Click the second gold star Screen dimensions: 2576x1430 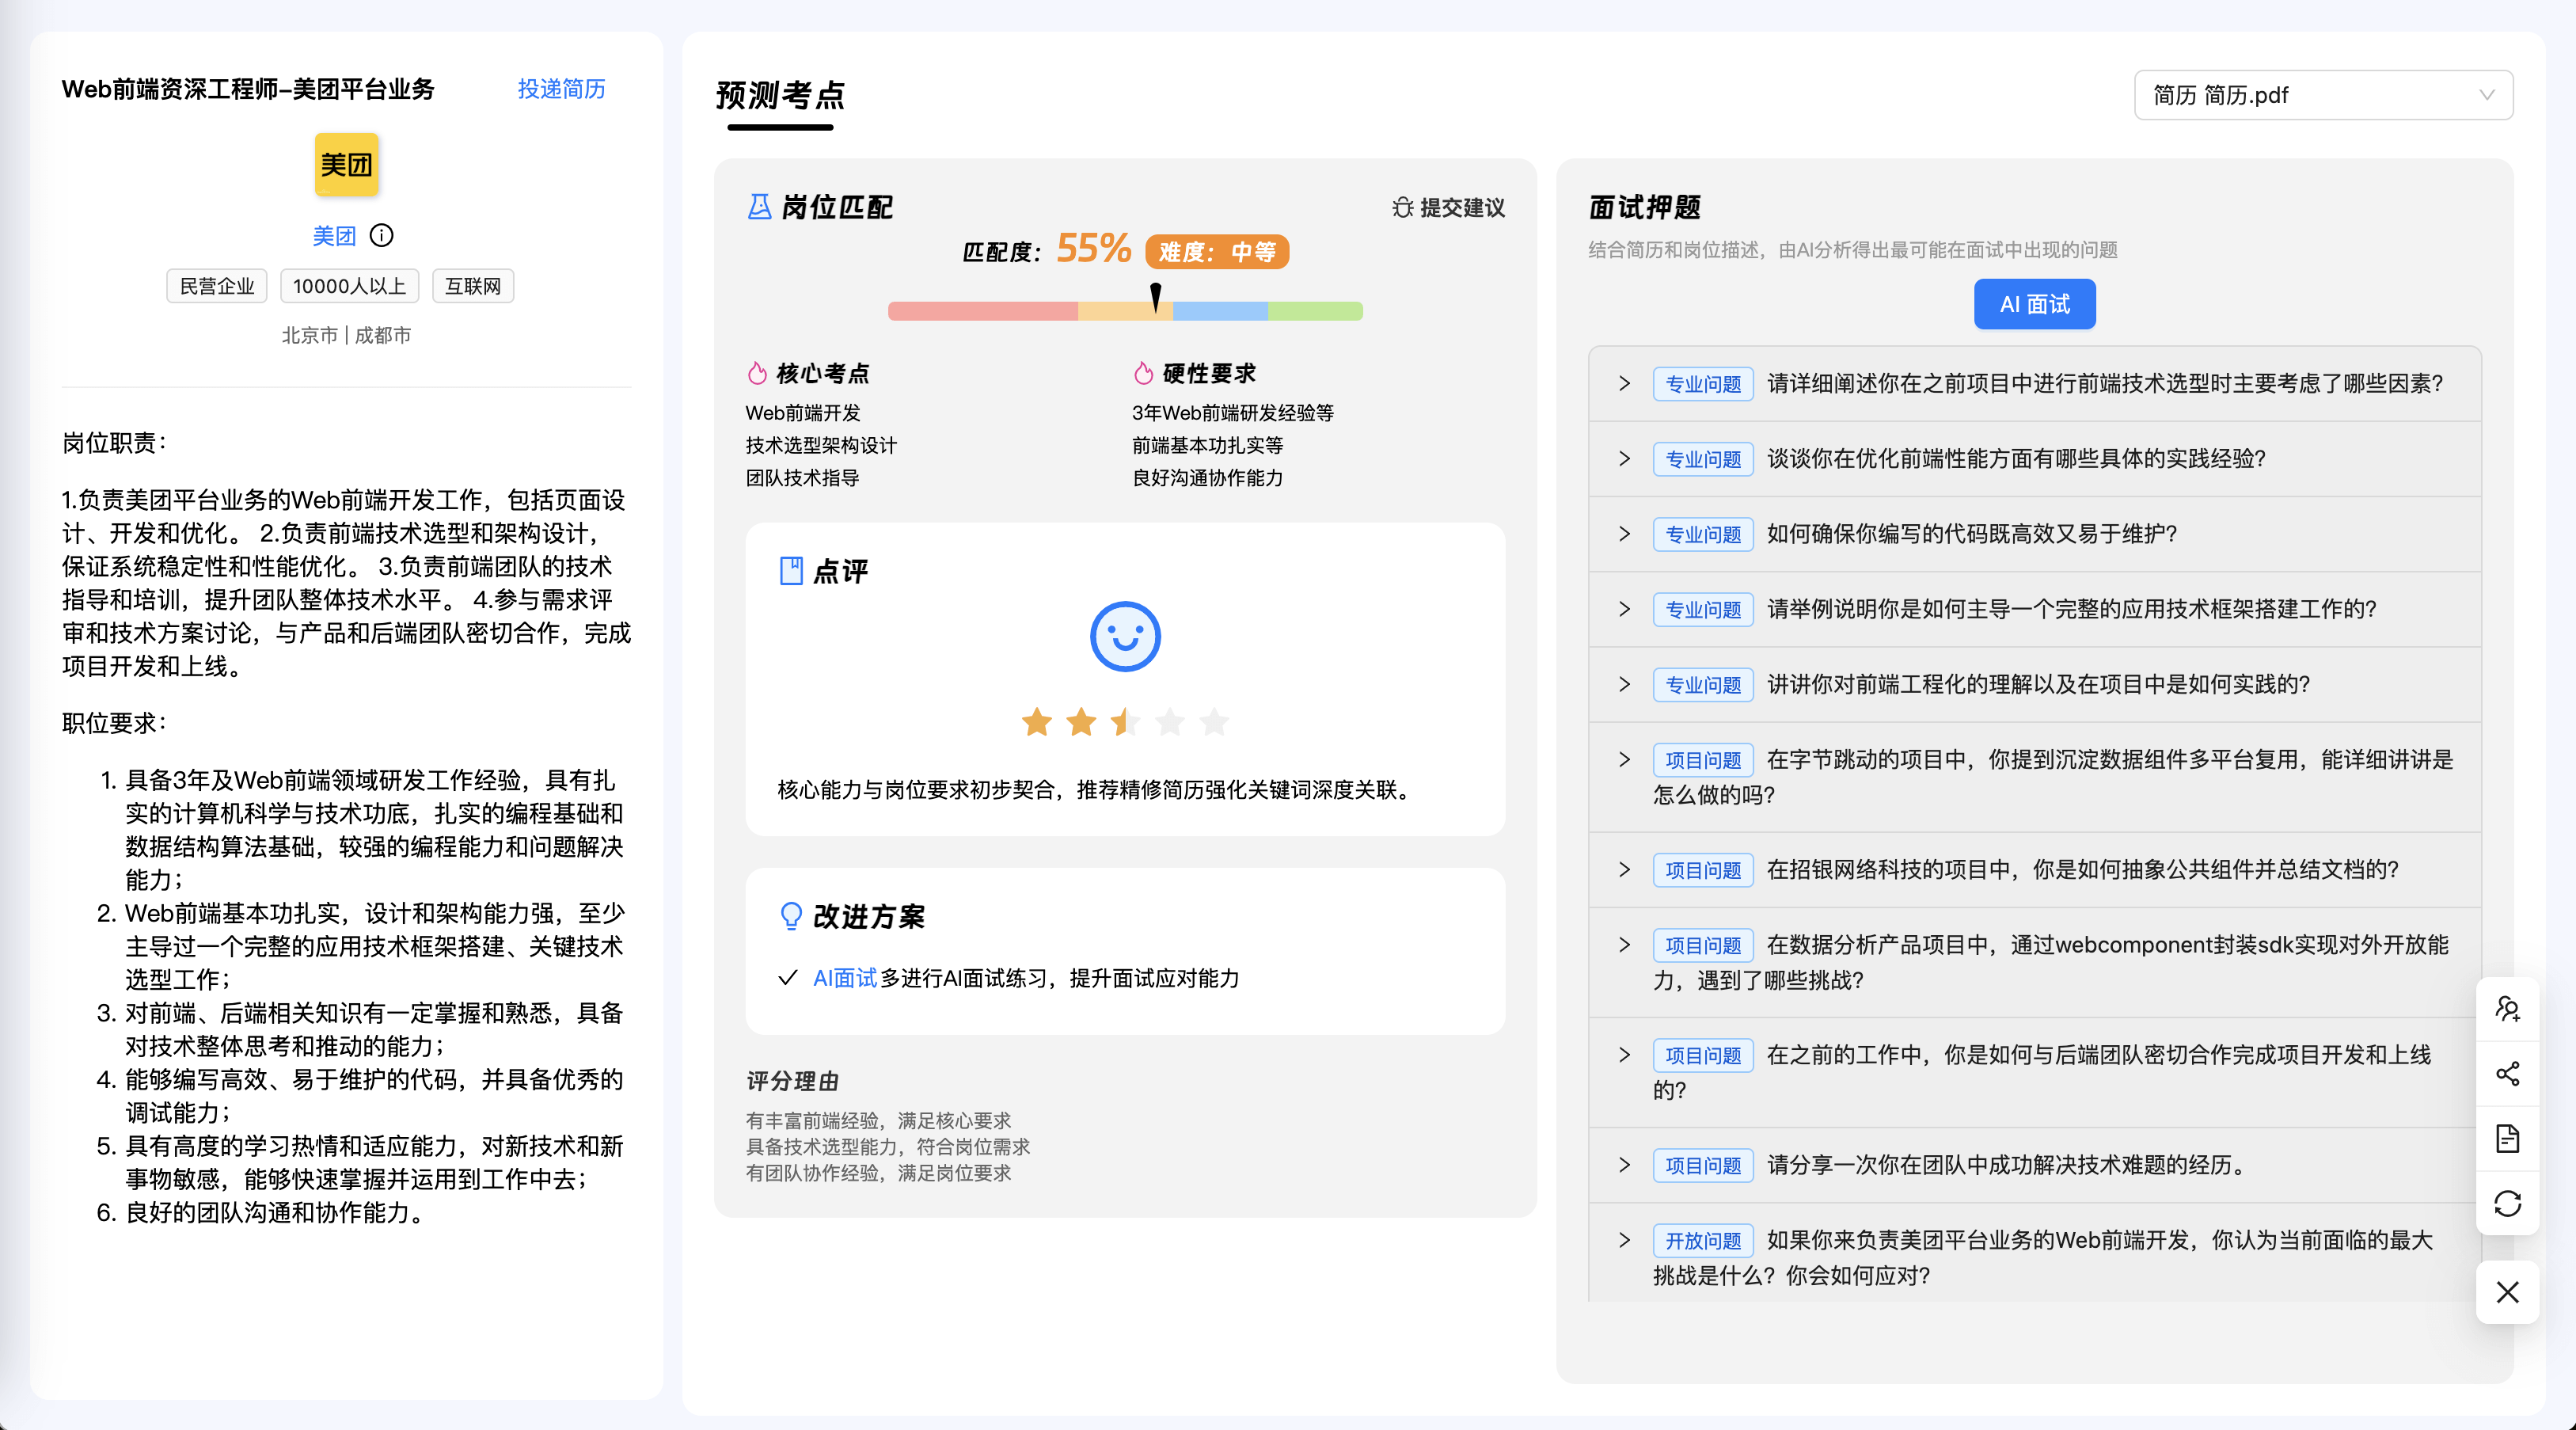coord(1081,722)
